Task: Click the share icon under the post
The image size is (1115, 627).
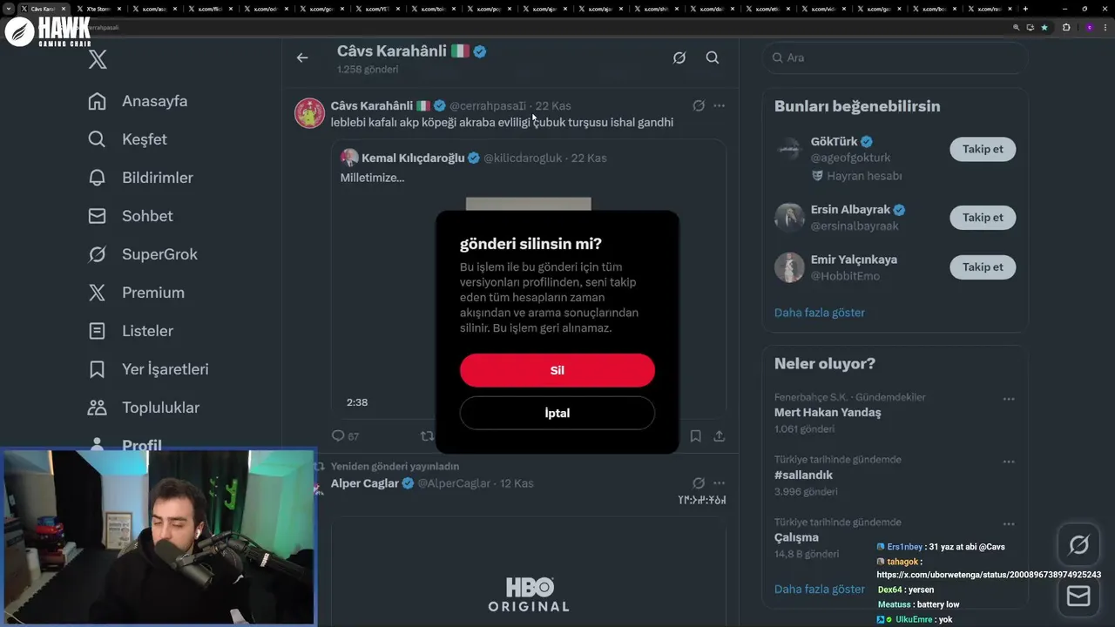Action: point(720,436)
